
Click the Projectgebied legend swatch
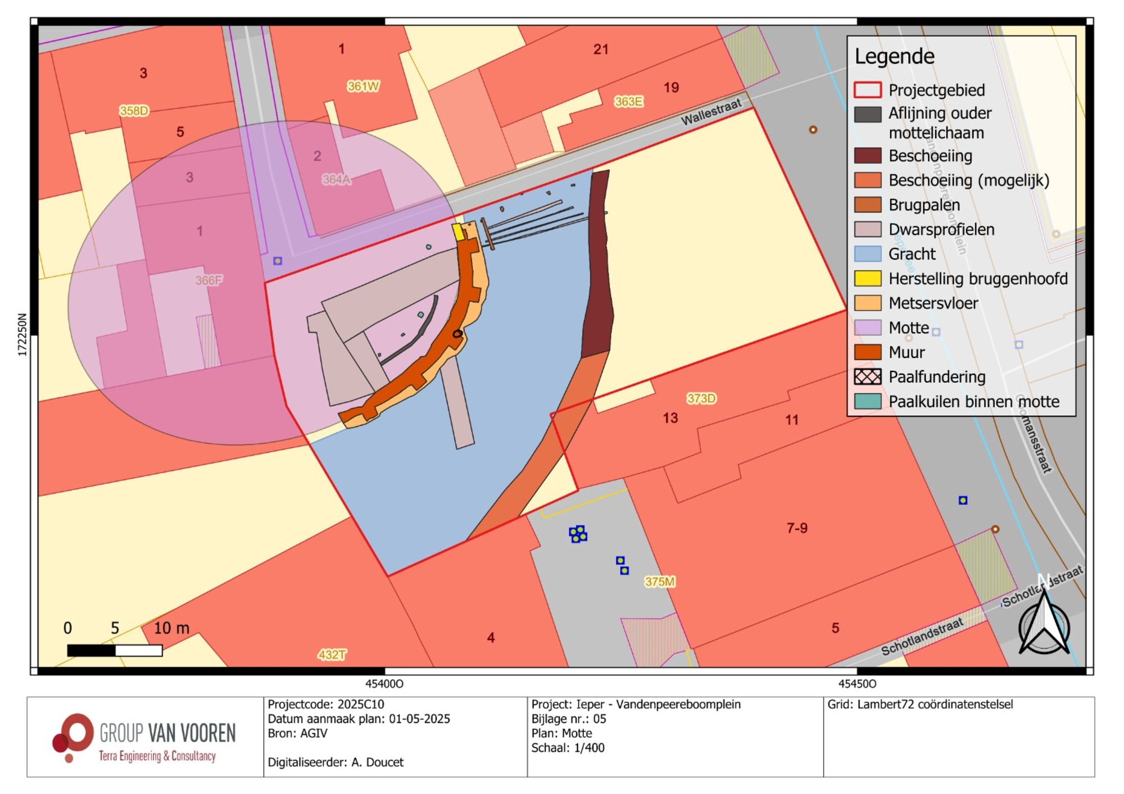click(868, 90)
